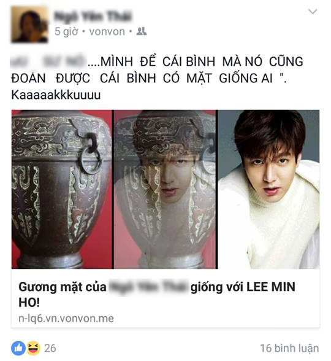
Task: Open the vonvon app source link
Action: coord(107,31)
